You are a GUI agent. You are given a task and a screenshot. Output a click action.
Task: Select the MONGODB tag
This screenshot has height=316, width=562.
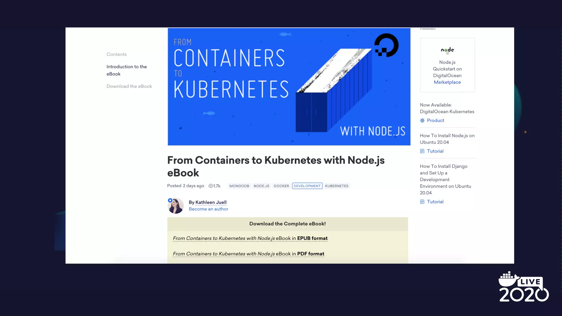pyautogui.click(x=239, y=186)
